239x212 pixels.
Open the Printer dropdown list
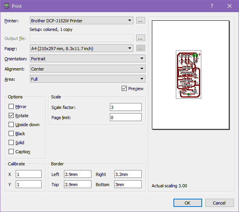click(x=82, y=20)
